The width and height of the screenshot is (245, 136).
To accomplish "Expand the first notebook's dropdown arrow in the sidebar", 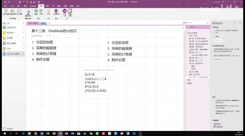I will 23,28.
